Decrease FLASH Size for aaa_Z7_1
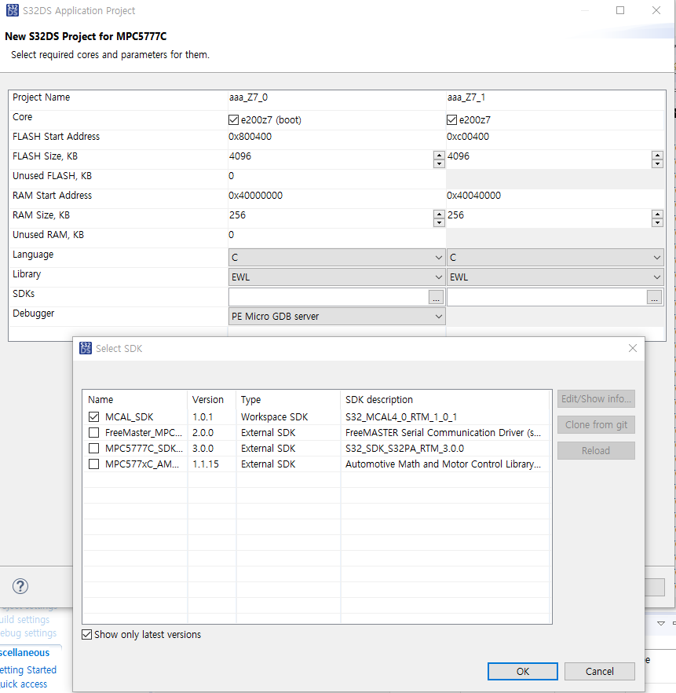 tap(657, 164)
